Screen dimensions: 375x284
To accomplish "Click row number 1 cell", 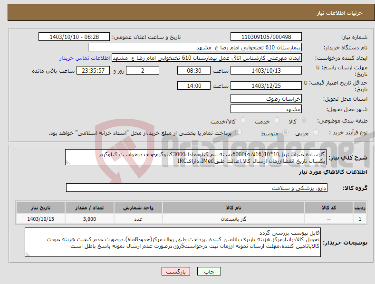I will (x=360, y=219).
